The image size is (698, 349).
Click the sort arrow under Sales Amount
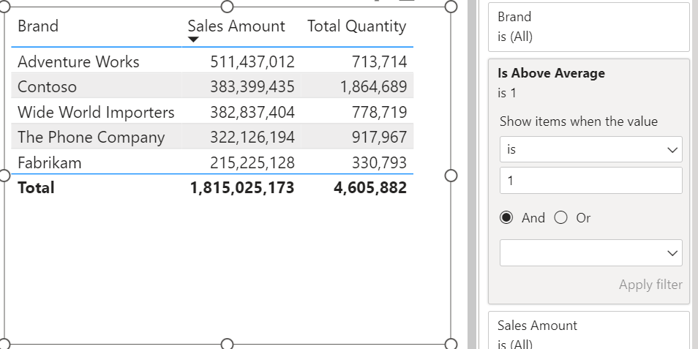click(193, 40)
